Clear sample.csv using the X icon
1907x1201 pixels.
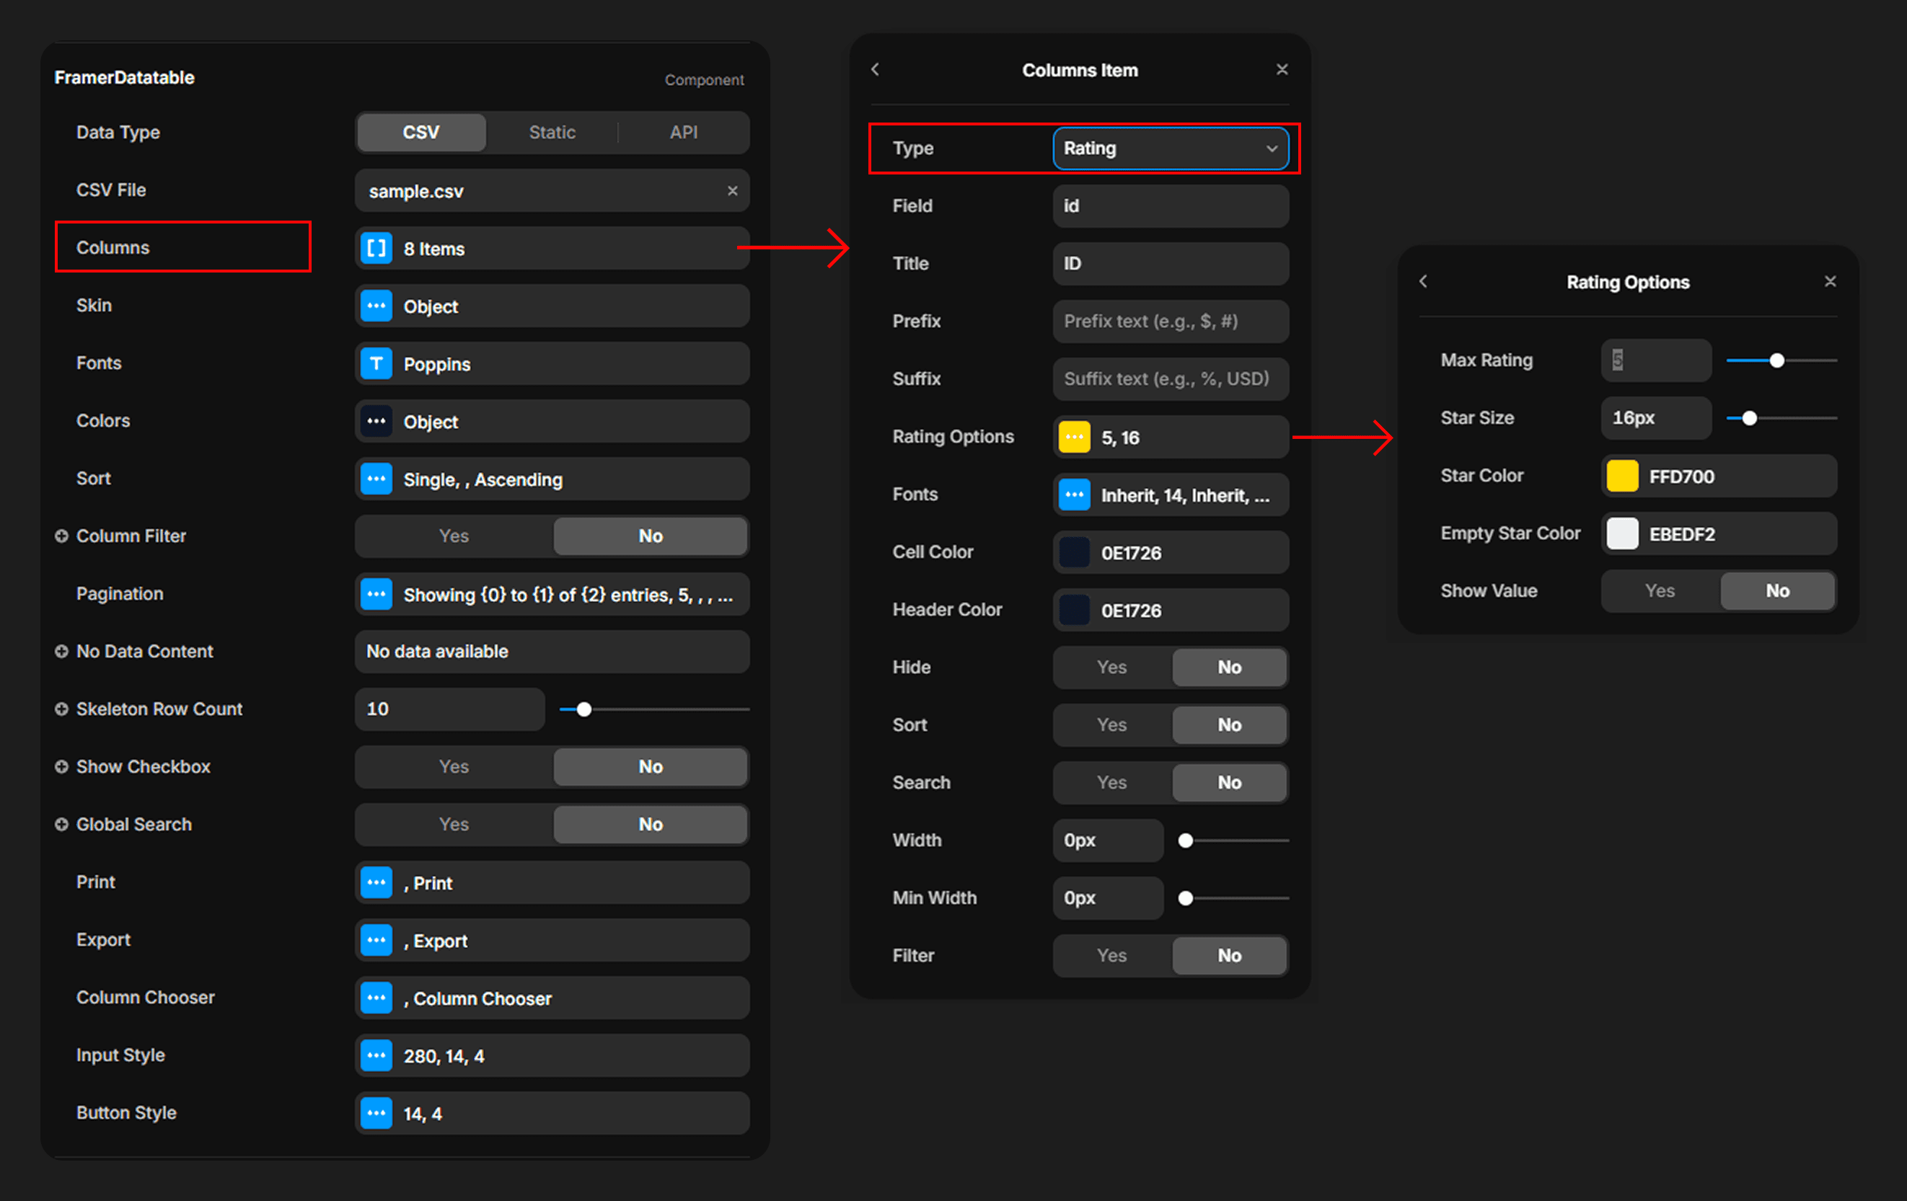(732, 191)
